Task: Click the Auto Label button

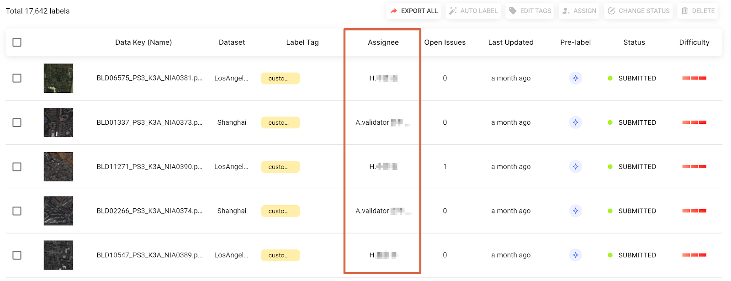Action: [x=473, y=11]
